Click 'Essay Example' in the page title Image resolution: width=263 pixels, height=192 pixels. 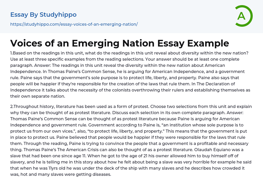pyautogui.click(x=195, y=43)
